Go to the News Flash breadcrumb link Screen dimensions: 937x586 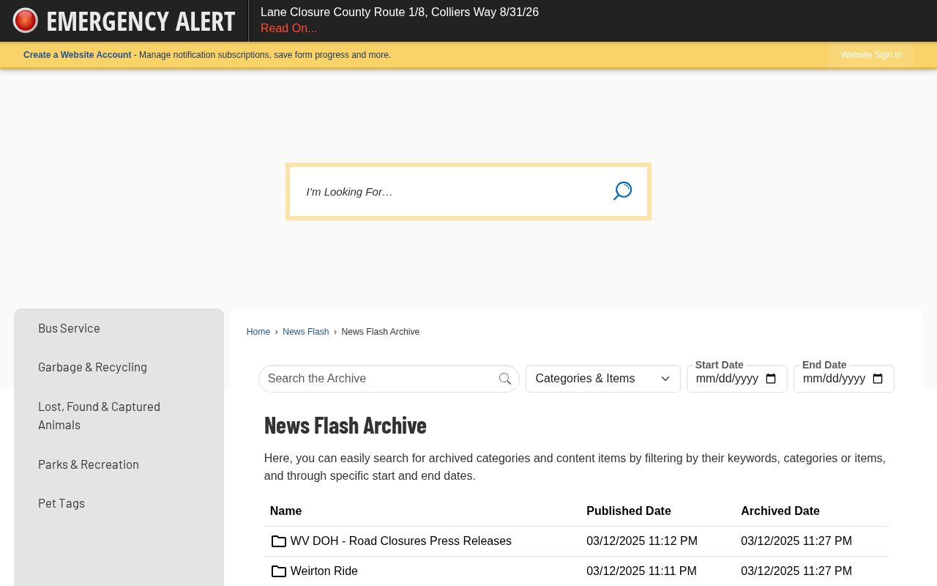306,332
